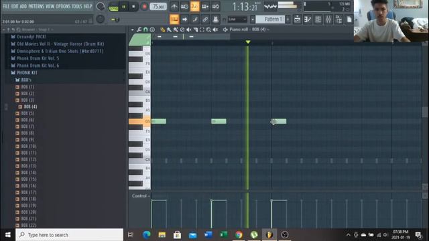Choose the dashed-box select tool
The width and height of the screenshot is (429, 241).
pyautogui.click(x=202, y=29)
